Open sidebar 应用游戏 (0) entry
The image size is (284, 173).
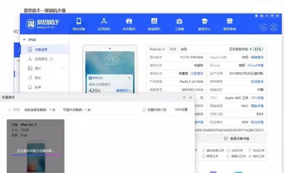pyautogui.click(x=45, y=59)
